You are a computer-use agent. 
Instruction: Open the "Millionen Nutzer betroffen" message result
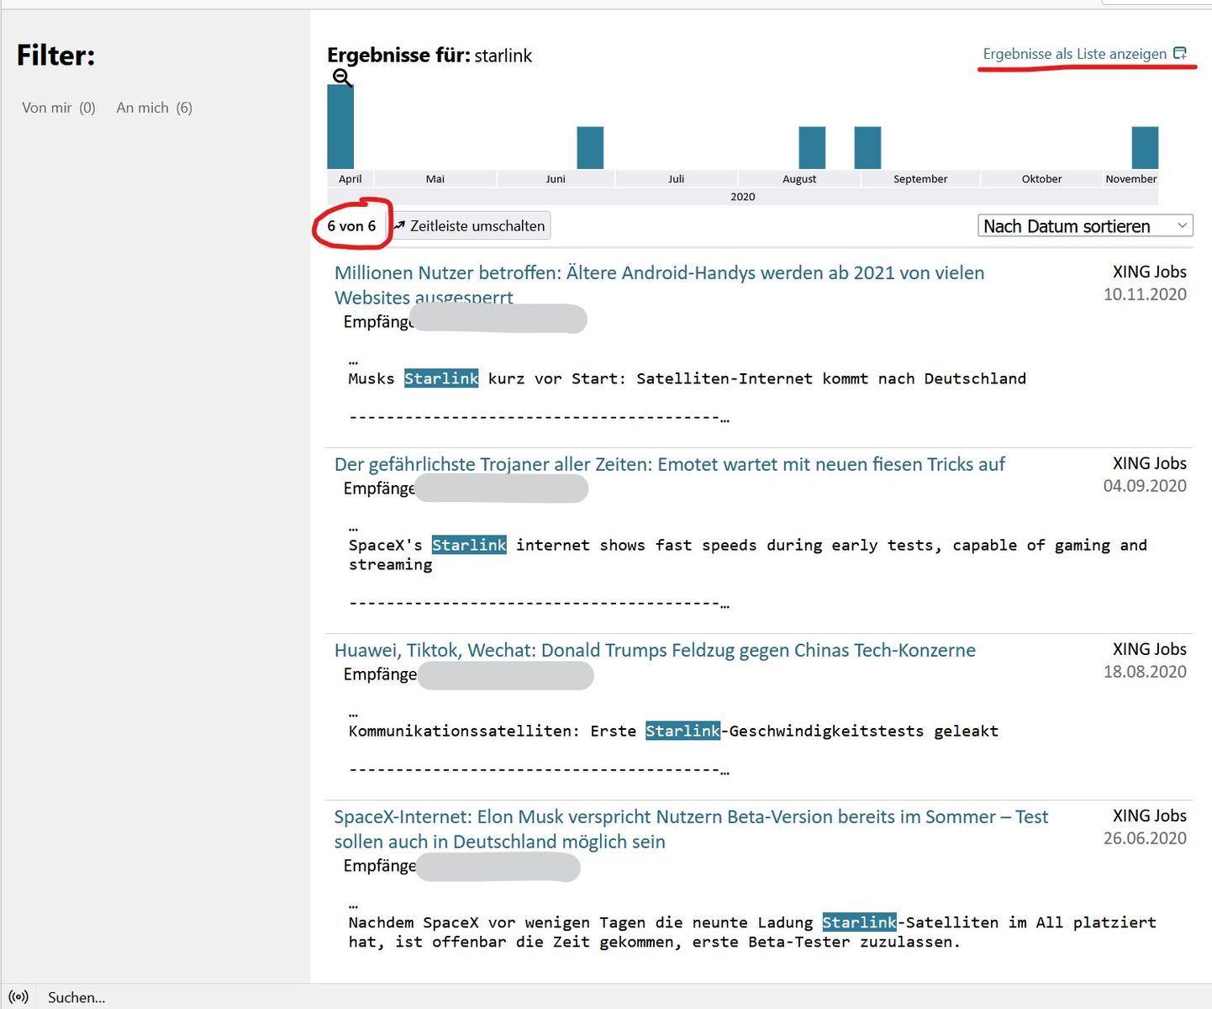[x=659, y=273]
